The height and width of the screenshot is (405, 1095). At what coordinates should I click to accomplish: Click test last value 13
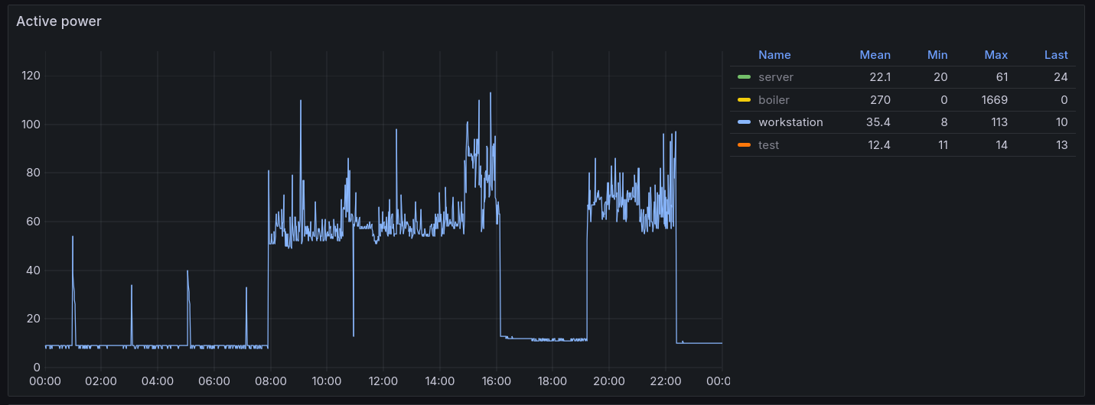tap(1061, 145)
